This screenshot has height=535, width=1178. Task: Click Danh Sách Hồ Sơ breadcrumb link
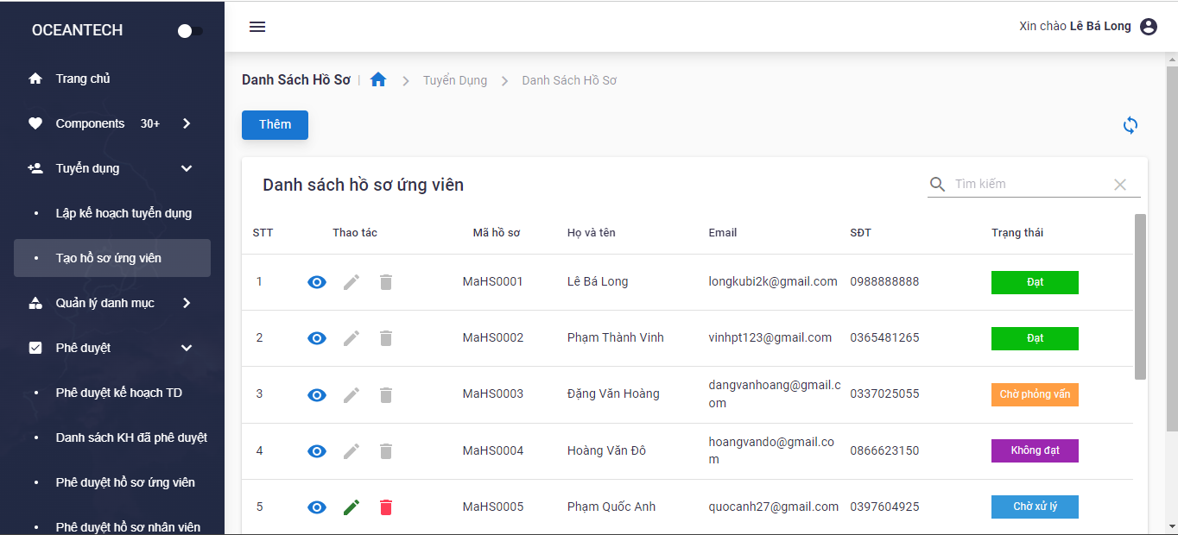coord(569,80)
